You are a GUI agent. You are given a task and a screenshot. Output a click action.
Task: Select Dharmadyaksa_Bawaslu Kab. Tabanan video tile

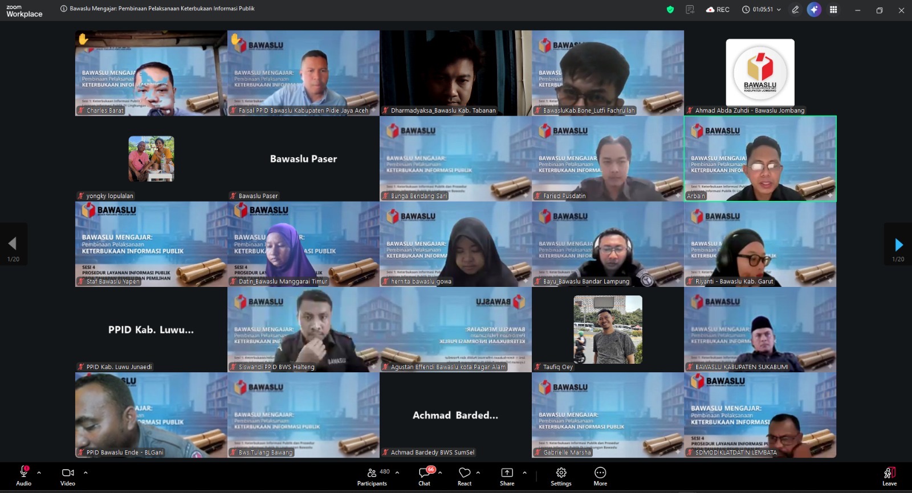(456, 73)
